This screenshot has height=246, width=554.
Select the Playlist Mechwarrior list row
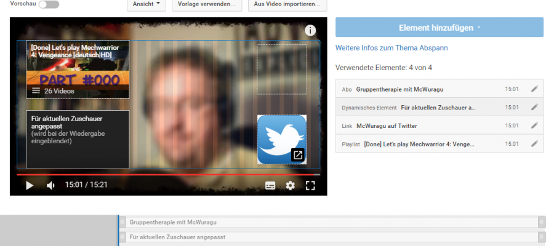coord(440,144)
